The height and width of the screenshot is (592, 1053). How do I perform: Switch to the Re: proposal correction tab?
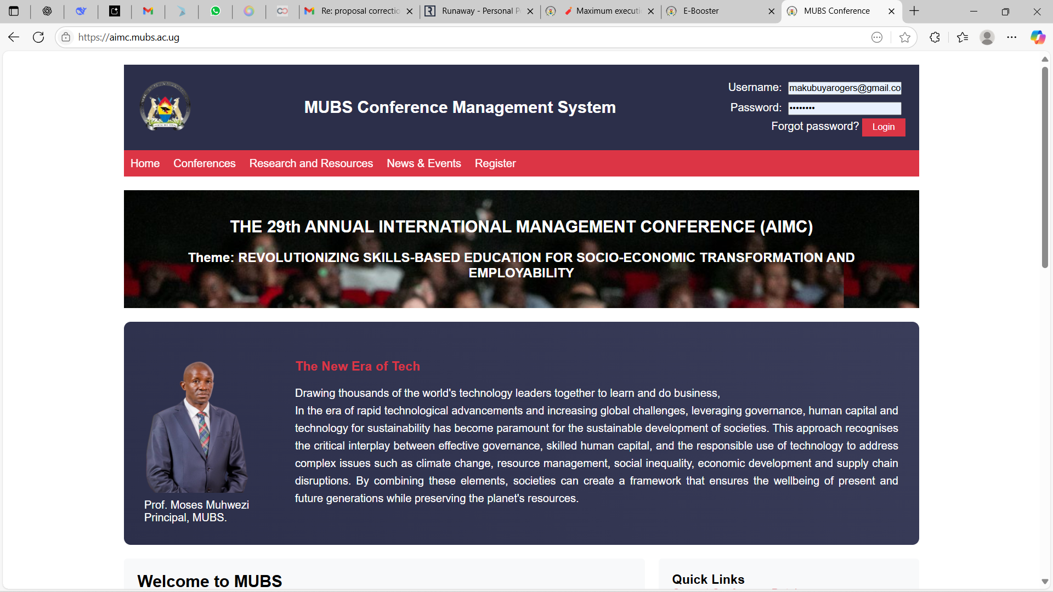[x=360, y=11]
